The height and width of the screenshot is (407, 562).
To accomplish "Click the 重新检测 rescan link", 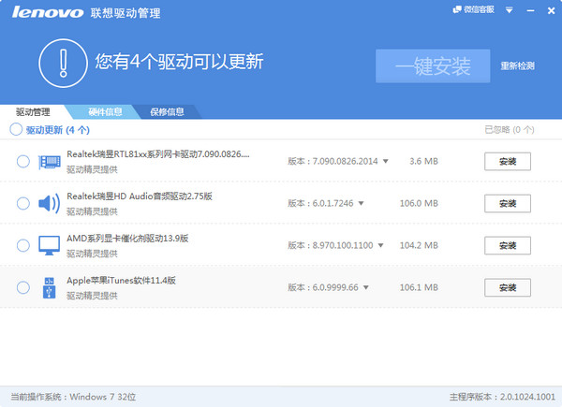I will point(517,66).
